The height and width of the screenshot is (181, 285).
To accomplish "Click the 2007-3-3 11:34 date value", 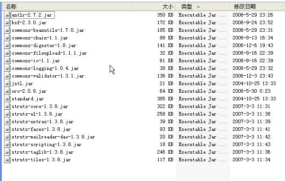I will (251, 159).
